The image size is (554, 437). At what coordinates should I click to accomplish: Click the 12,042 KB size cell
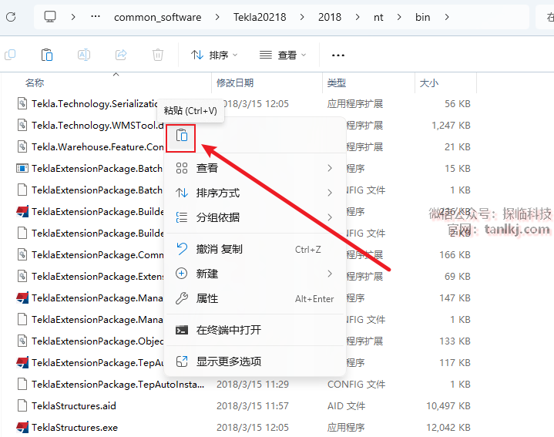(x=448, y=428)
